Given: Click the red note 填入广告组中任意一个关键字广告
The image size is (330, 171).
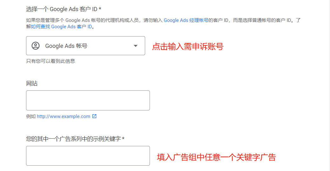Looking at the screenshot, I should pos(216,157).
